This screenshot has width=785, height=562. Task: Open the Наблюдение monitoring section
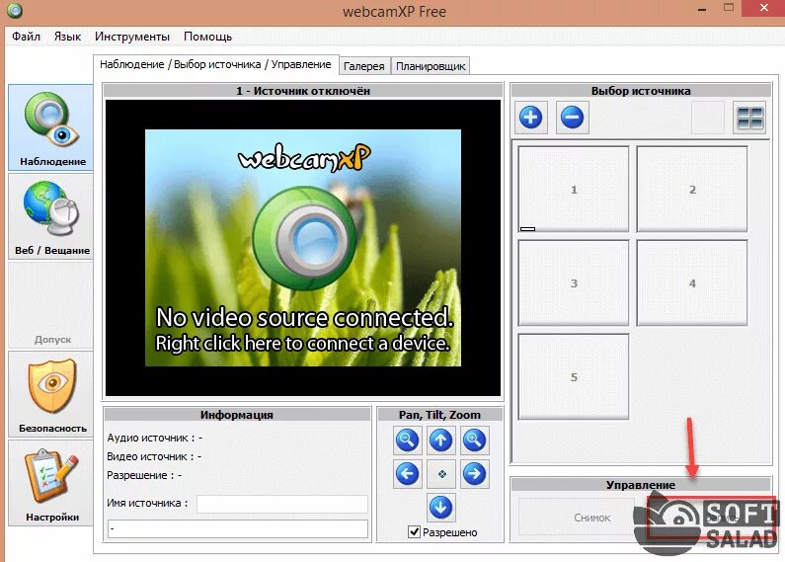point(50,127)
